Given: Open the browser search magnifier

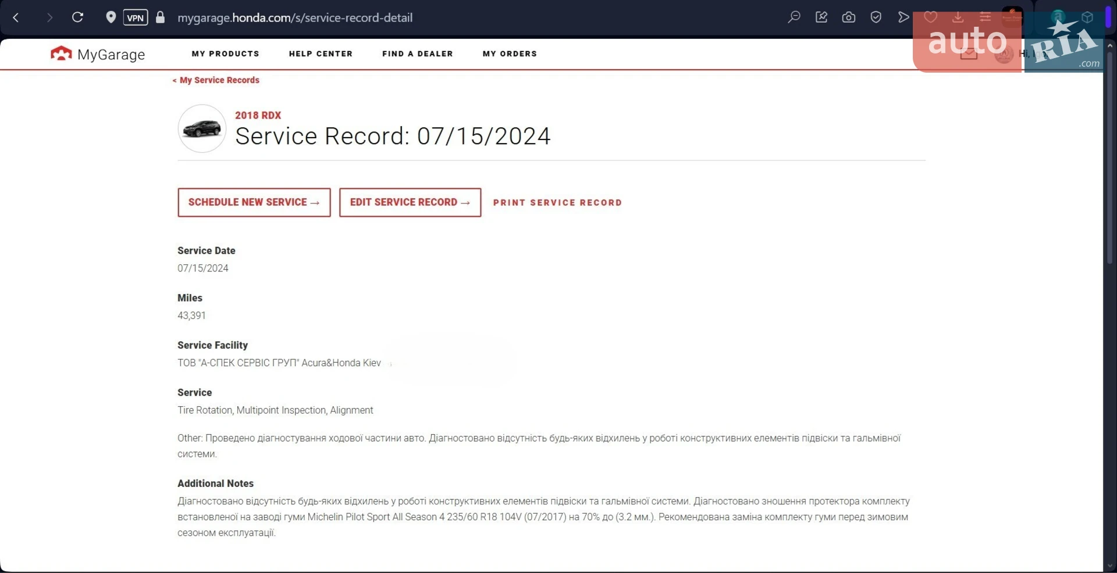Looking at the screenshot, I should click(x=794, y=17).
